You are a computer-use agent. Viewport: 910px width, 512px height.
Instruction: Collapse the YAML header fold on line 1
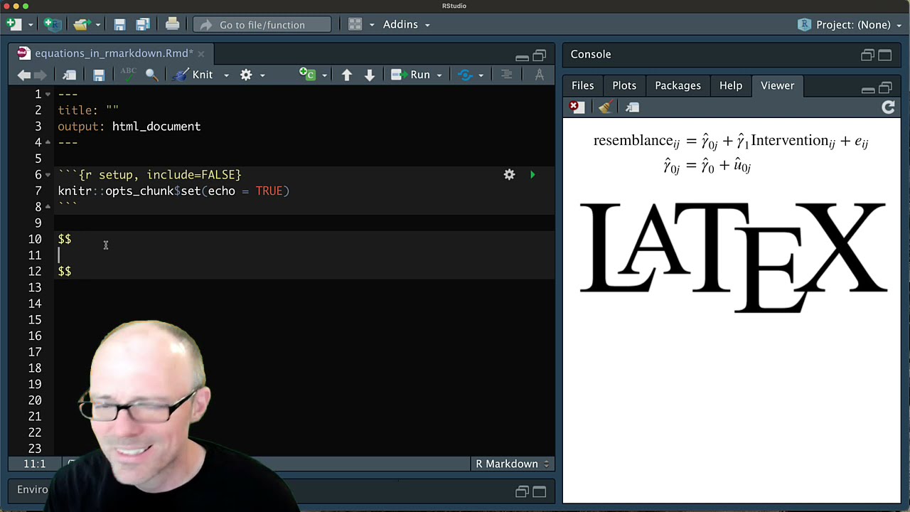pyautogui.click(x=48, y=94)
